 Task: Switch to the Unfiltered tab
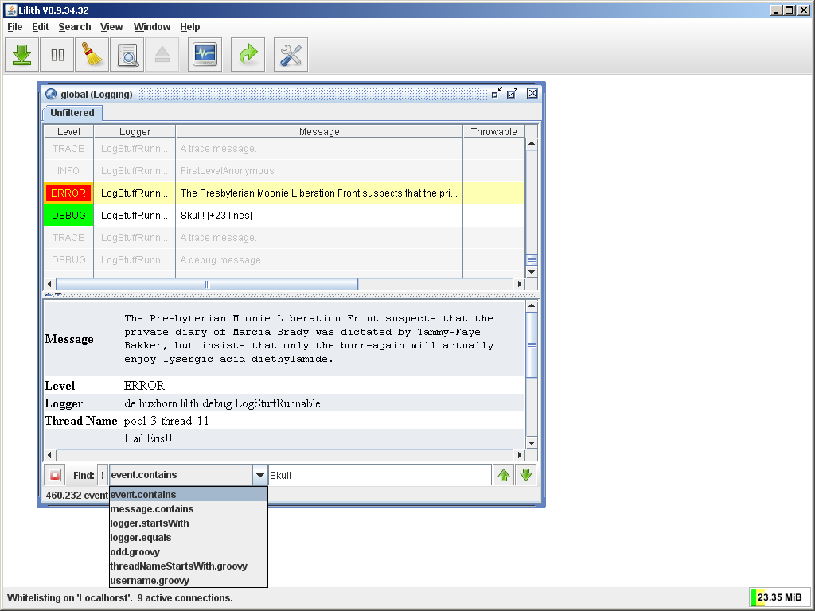(x=72, y=112)
